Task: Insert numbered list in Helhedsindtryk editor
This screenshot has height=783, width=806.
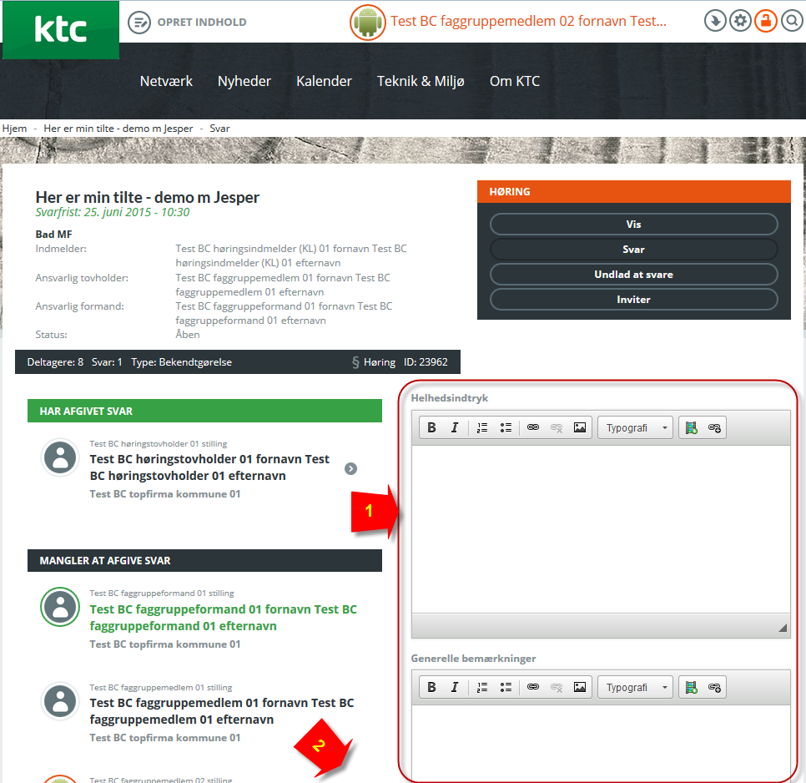Action: point(482,427)
